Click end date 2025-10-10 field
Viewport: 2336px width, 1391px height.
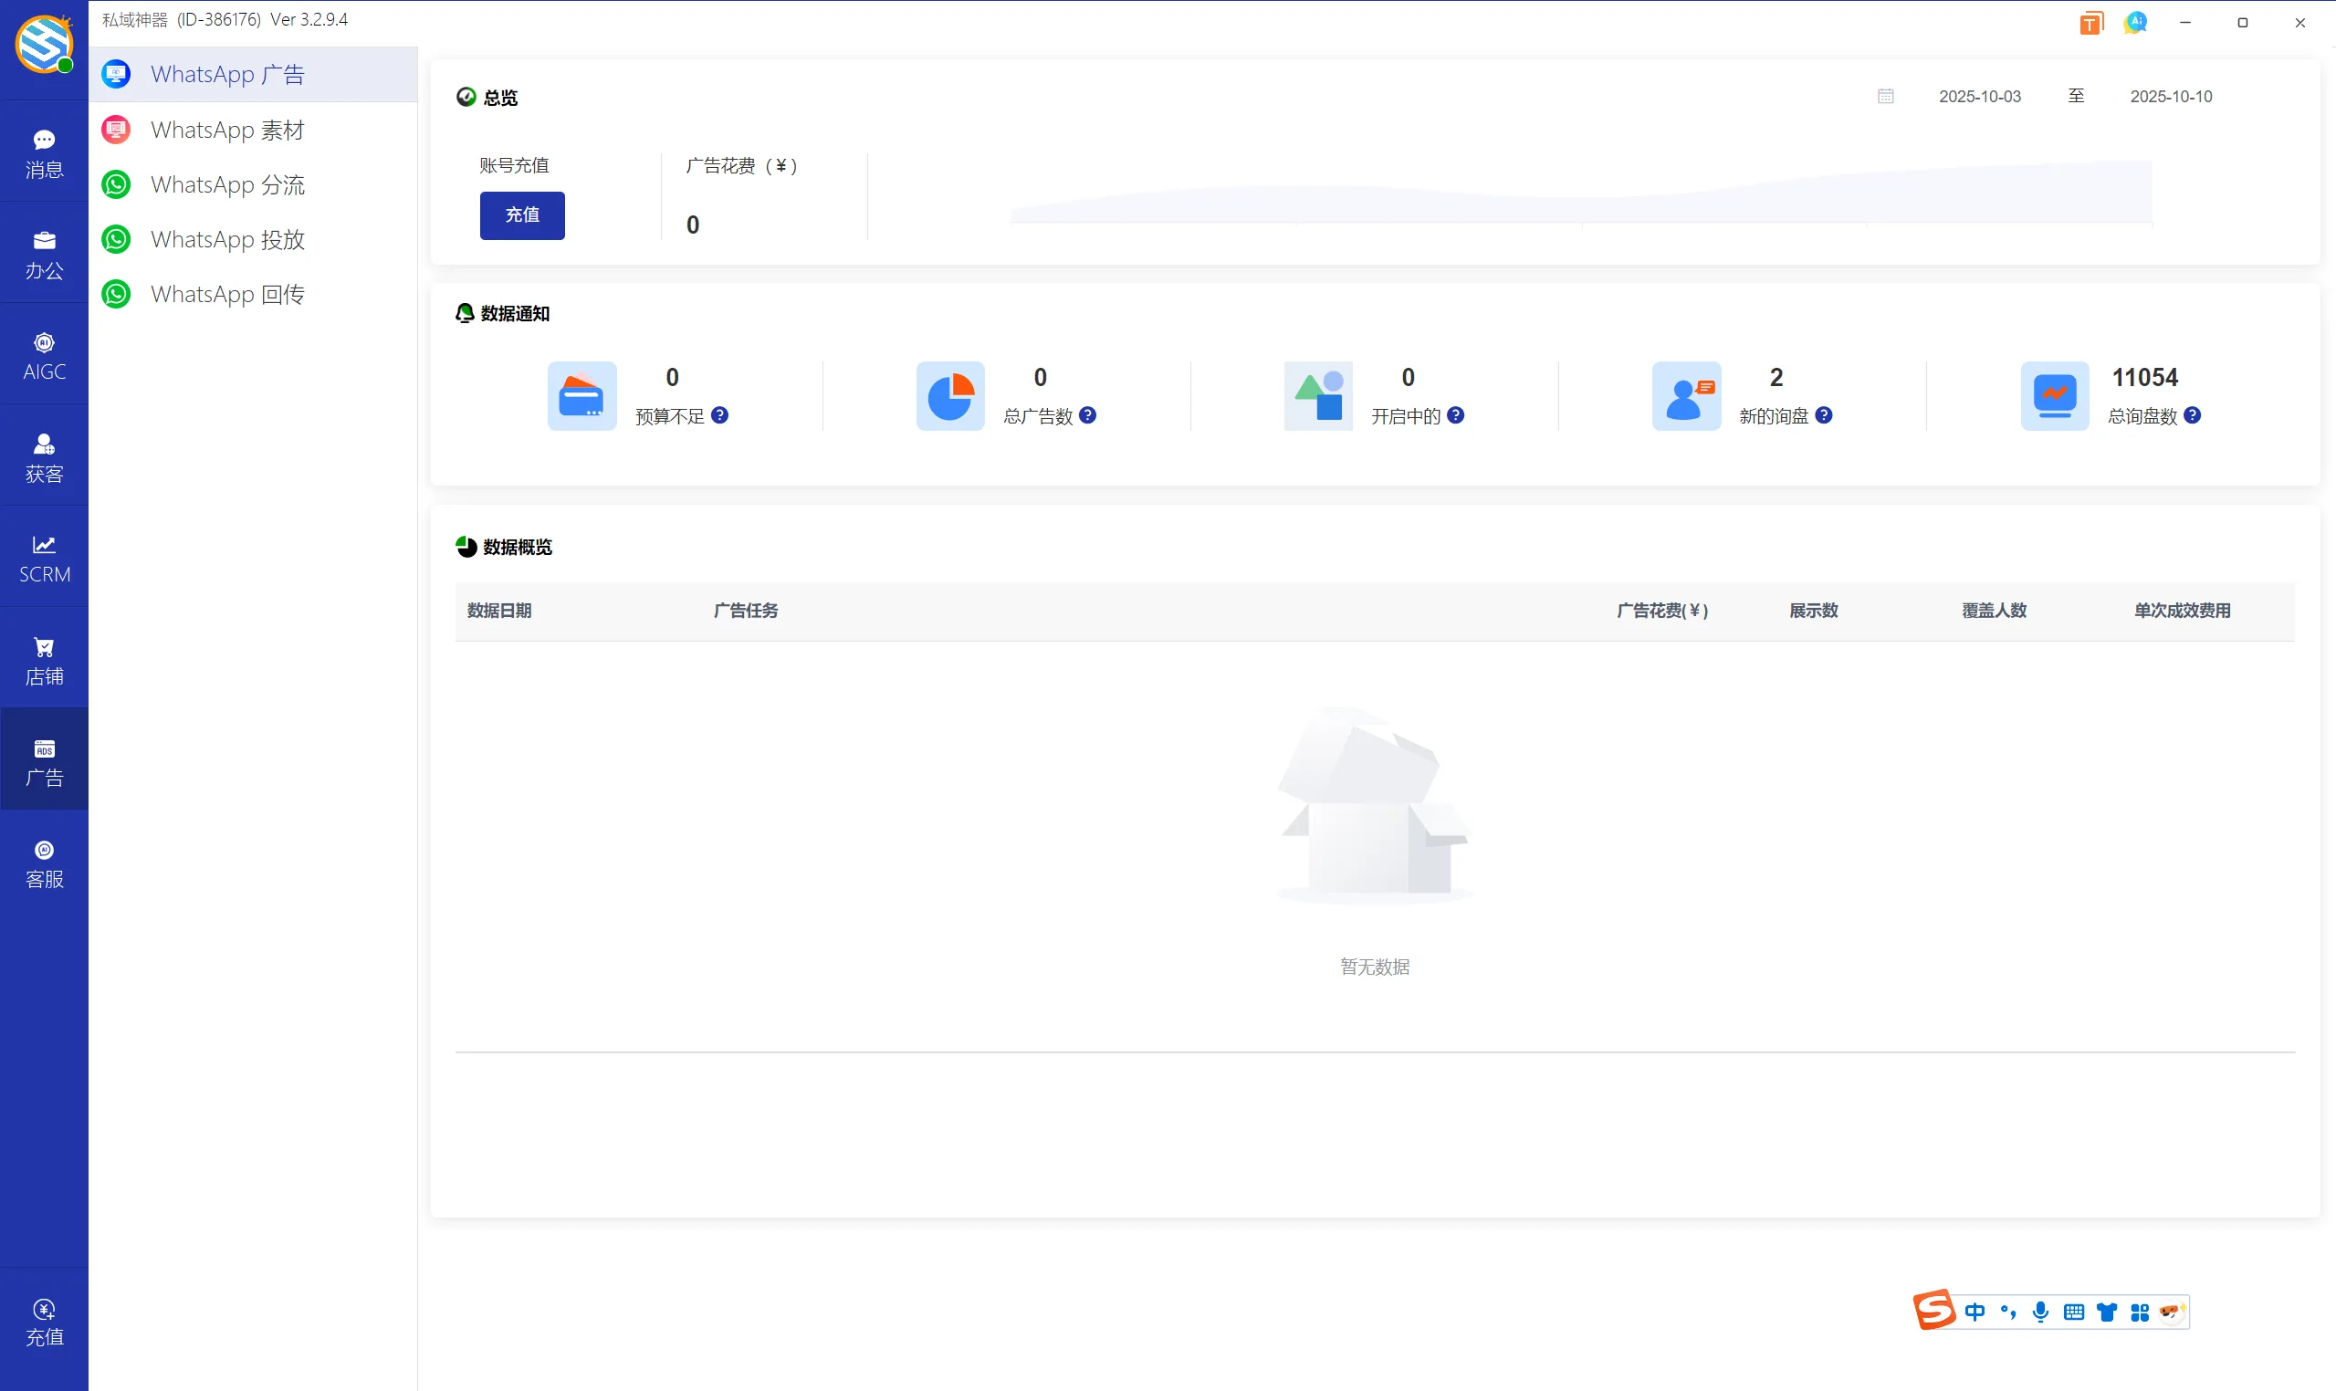2170,97
